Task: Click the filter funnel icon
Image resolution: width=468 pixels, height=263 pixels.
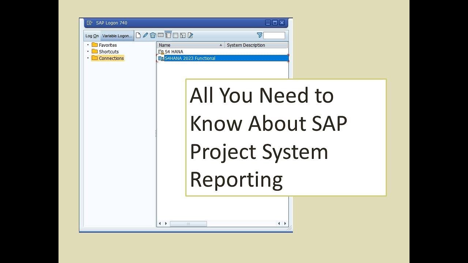Action: click(x=260, y=35)
